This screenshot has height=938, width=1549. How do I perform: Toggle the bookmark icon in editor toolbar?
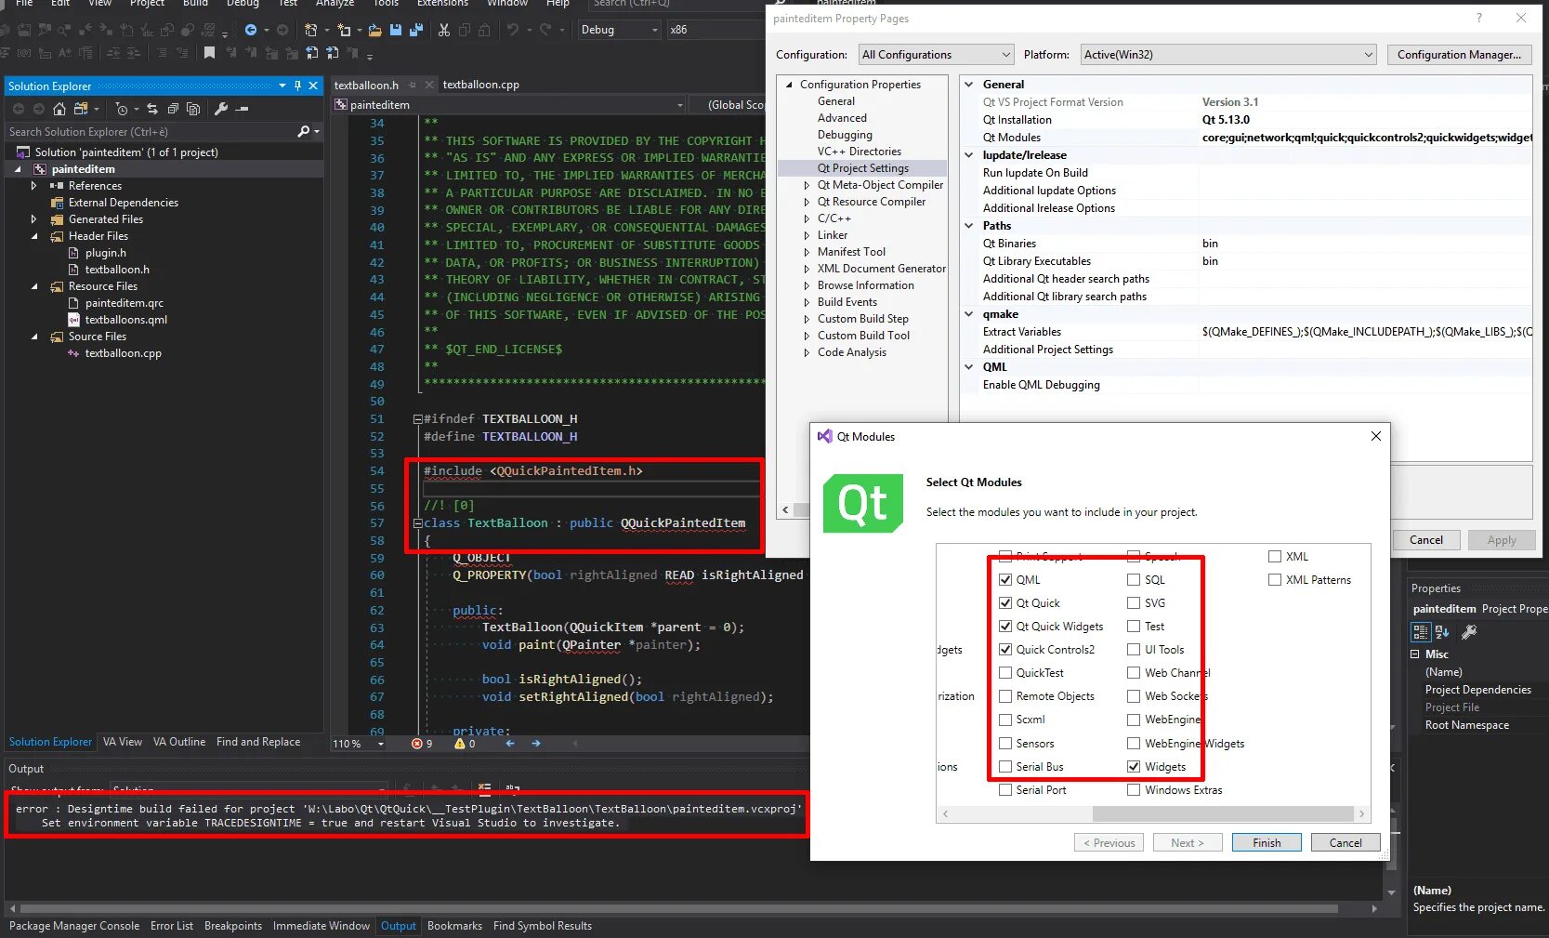pos(209,53)
